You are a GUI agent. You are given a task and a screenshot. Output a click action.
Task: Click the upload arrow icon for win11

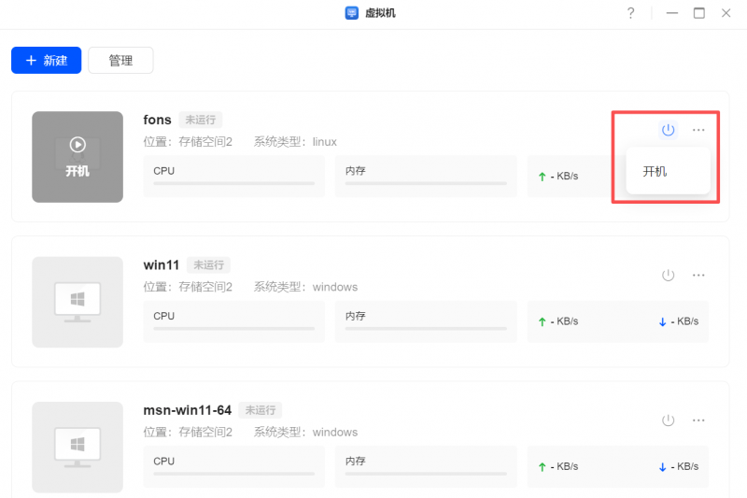542,321
